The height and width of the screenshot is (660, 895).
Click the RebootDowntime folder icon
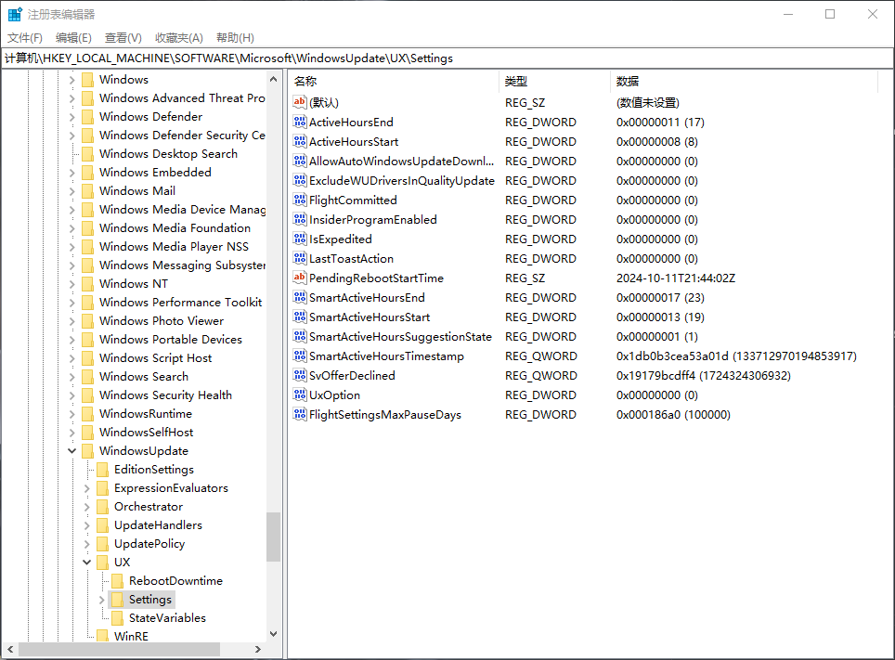pyautogui.click(x=118, y=581)
